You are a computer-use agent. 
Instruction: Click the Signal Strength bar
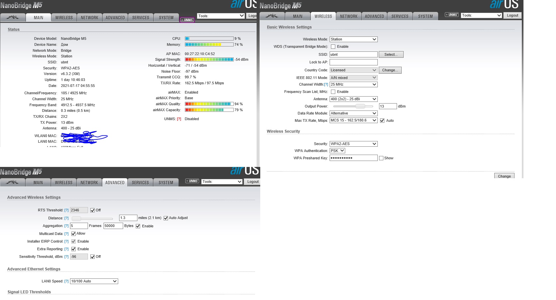coord(209,59)
